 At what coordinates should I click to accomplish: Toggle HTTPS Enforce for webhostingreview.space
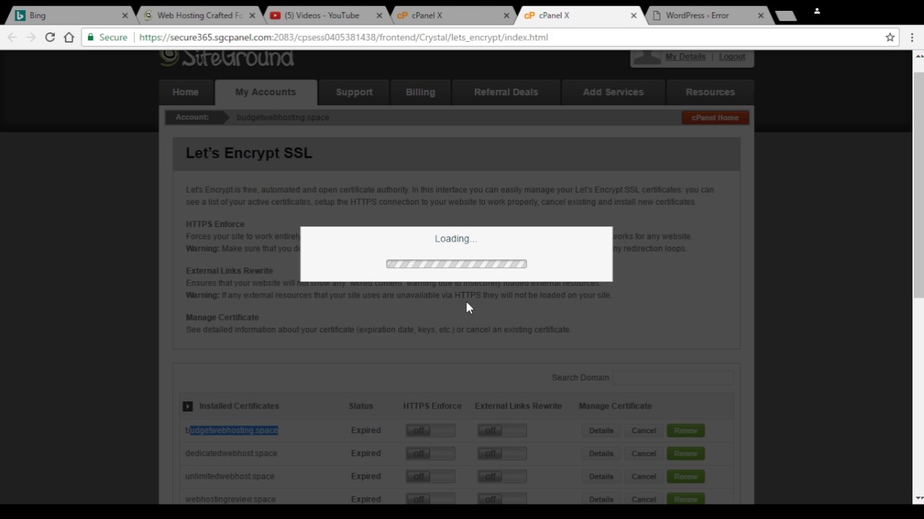[x=430, y=499]
